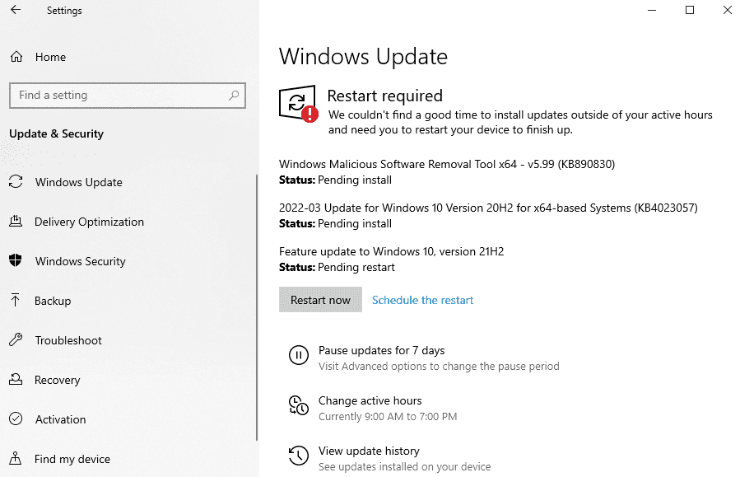Screen dimensions: 740x477
Task: Click the pause updates icon
Action: pos(299,355)
